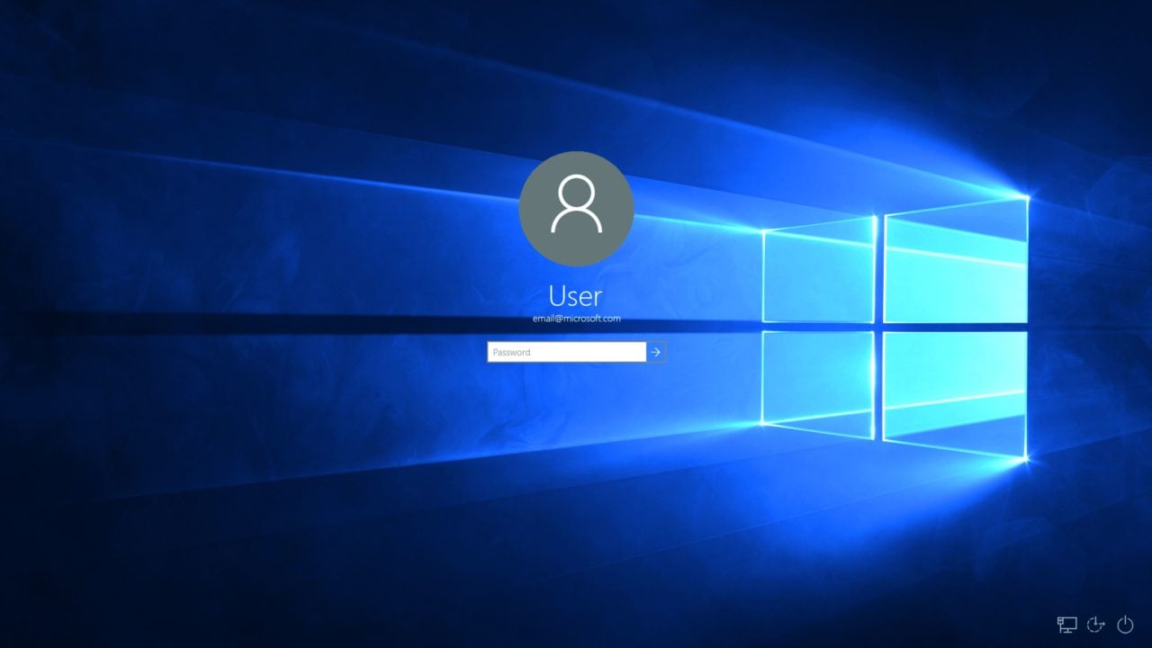Screen dimensions: 1152x648
Task: Open Ease of Access options icon
Action: 1095,625
